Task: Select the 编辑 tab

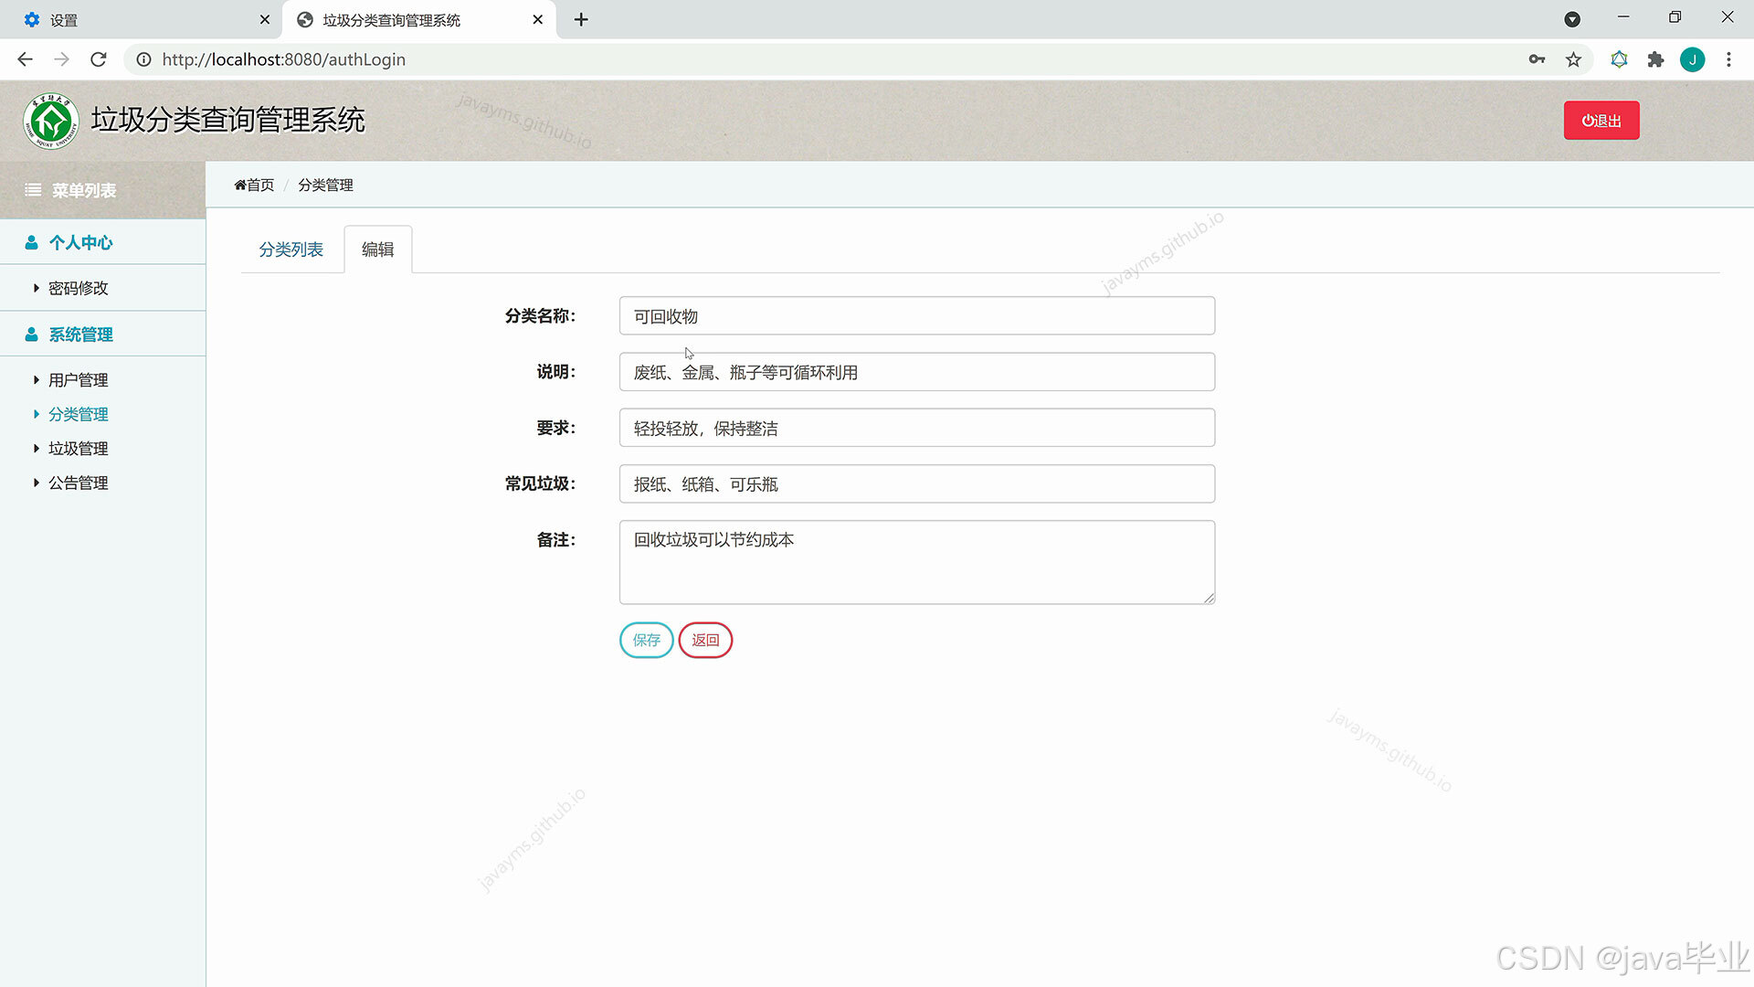Action: 377,249
